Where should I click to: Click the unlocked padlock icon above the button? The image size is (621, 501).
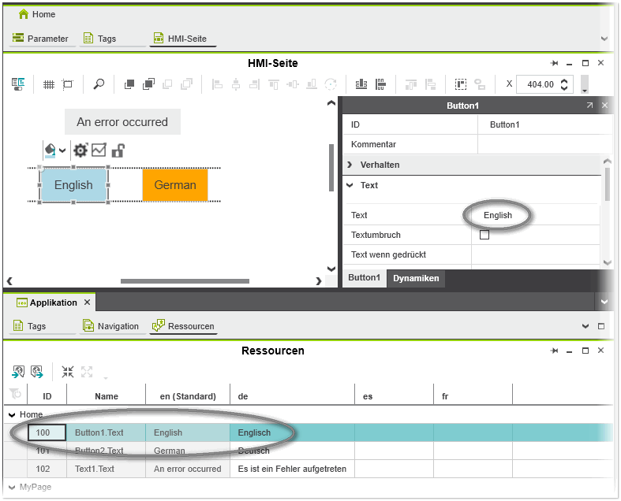coord(118,150)
